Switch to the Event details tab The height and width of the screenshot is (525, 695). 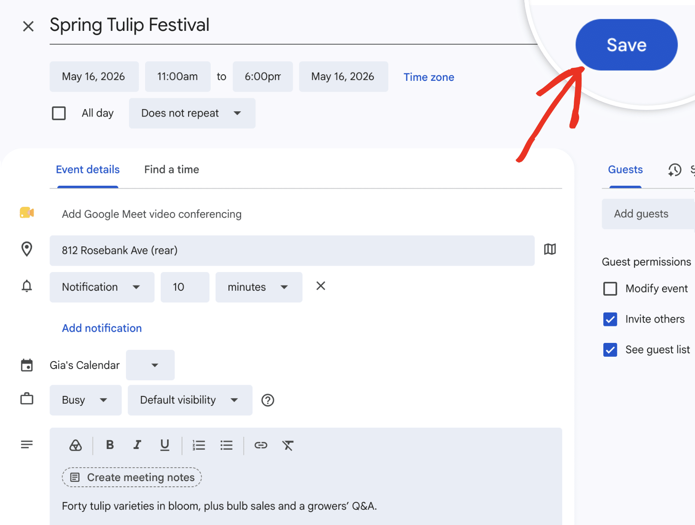click(88, 169)
